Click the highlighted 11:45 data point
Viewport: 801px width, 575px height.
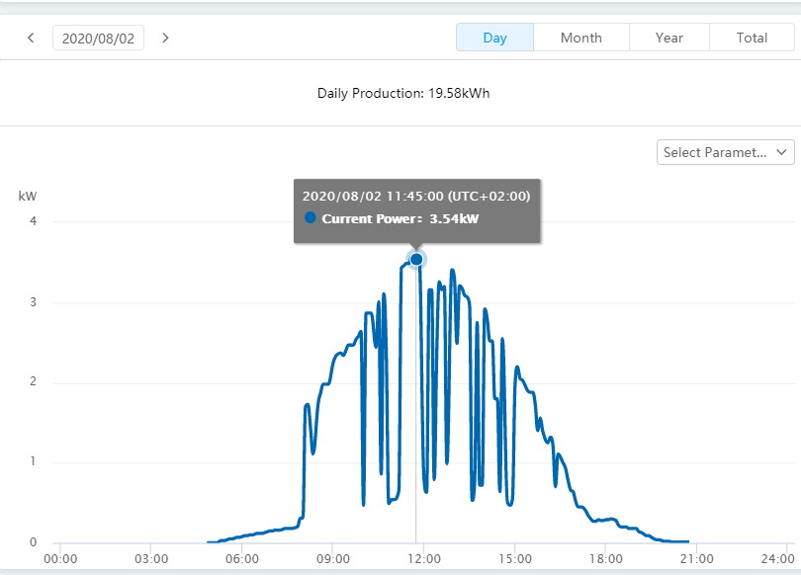(x=416, y=259)
